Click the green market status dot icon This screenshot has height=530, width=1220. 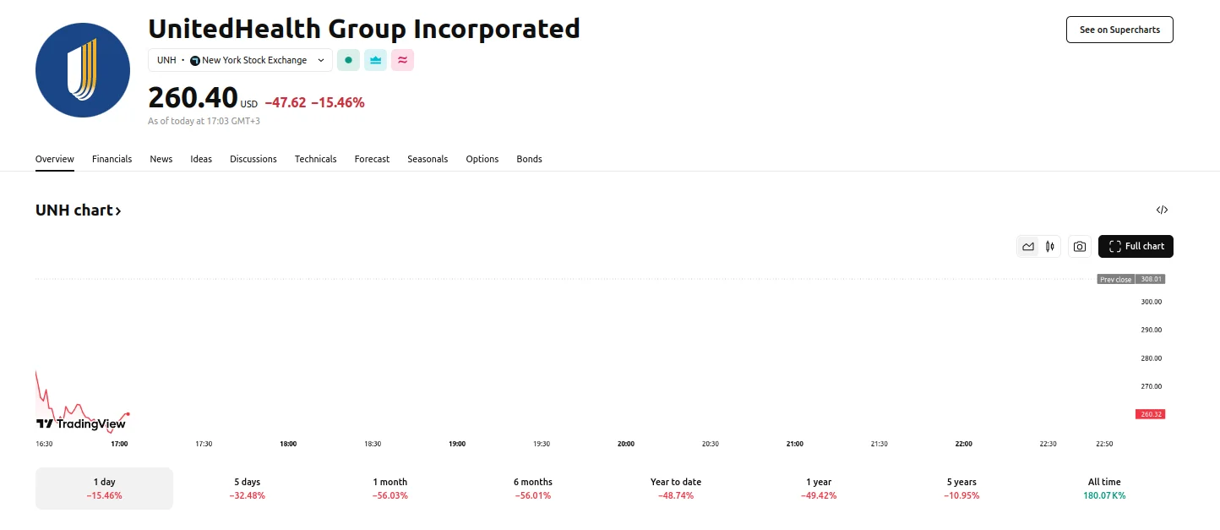348,60
